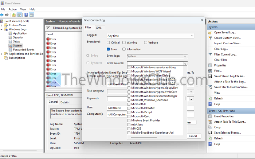Click the Properties icon in Actions pane

pyautogui.click(x=210, y=65)
